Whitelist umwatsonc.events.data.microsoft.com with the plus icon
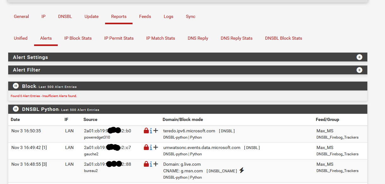Viewport: 385px width, 184px height. [x=156, y=147]
